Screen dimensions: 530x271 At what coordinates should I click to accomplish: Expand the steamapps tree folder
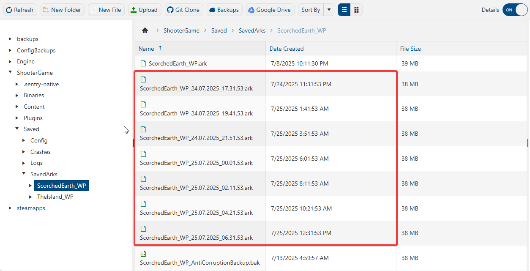[x=10, y=208]
